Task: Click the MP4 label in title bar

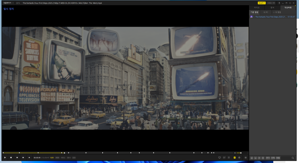Action: [18, 3]
